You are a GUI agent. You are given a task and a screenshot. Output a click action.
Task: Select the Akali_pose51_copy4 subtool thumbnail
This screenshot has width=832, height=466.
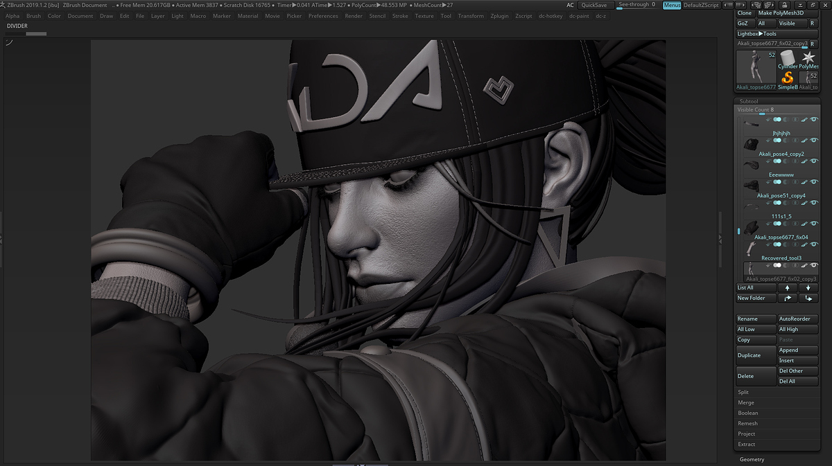tap(751, 186)
